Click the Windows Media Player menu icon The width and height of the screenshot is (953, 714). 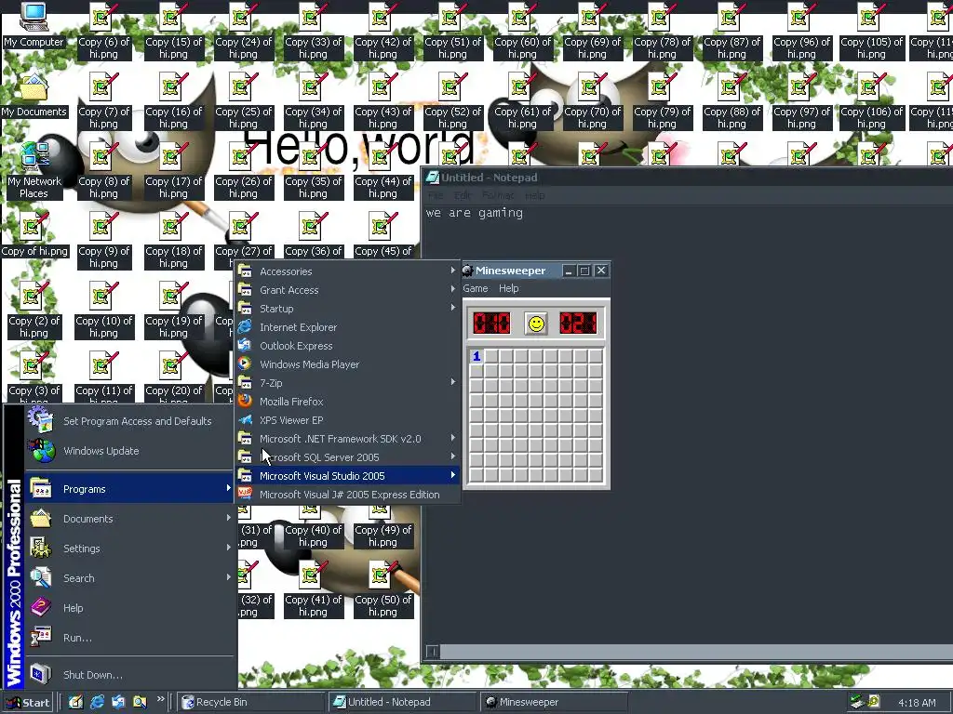point(245,364)
